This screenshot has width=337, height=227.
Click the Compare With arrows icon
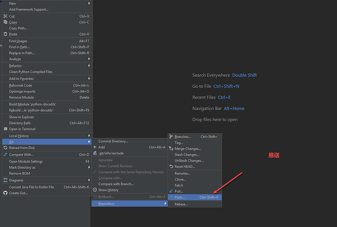[5, 154]
